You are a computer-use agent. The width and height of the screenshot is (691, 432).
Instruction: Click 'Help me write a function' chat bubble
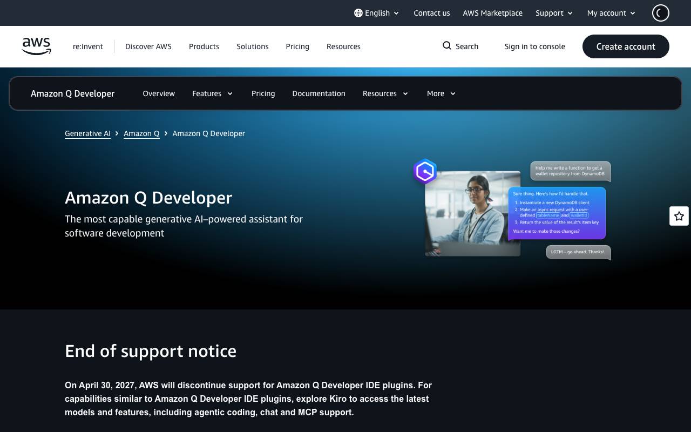[570, 171]
